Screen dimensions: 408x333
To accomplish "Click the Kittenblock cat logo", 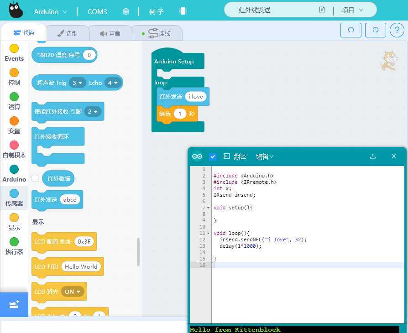I will click(x=16, y=10).
